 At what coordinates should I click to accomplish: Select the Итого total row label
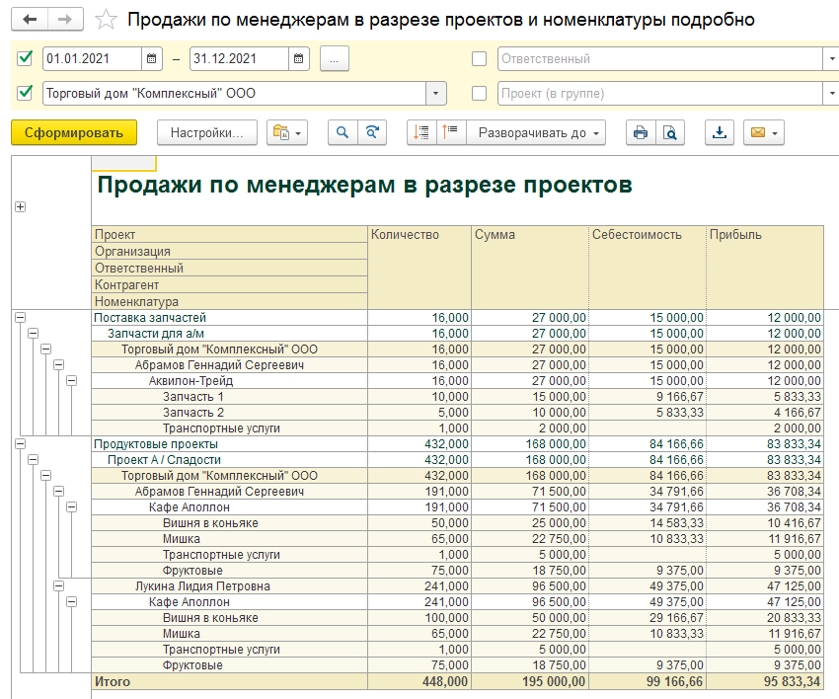point(113,682)
